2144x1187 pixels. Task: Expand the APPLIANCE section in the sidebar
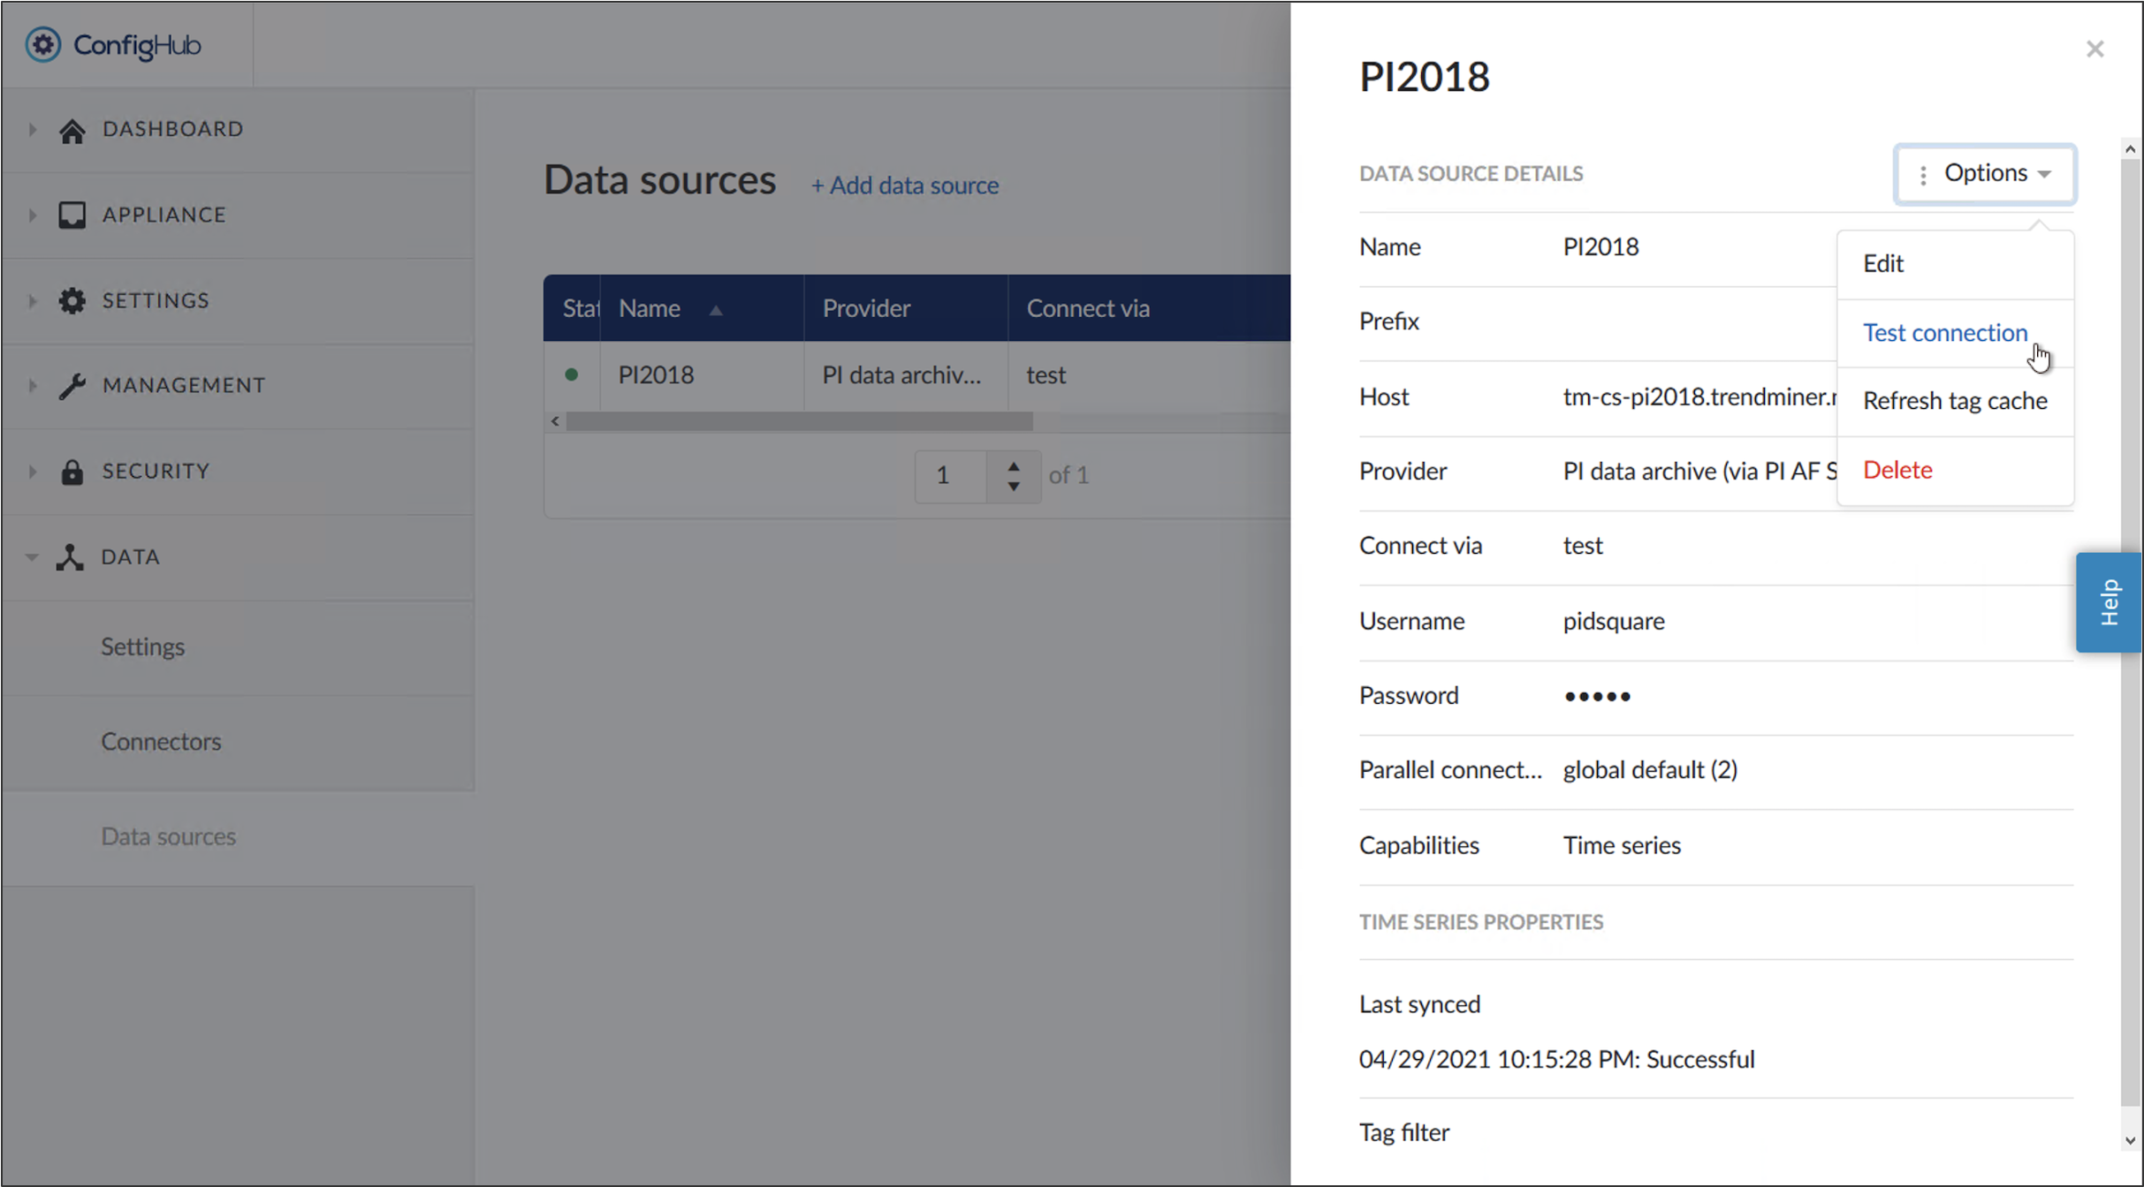[x=33, y=214]
